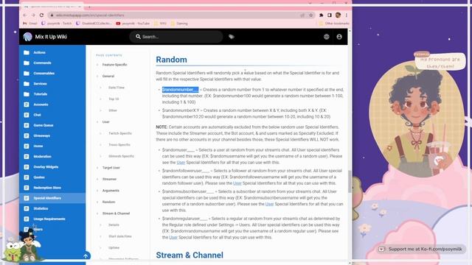Image resolution: width=472 pixels, height=265 pixels.
Task: Jump to Random in page contents
Action: click(x=108, y=202)
